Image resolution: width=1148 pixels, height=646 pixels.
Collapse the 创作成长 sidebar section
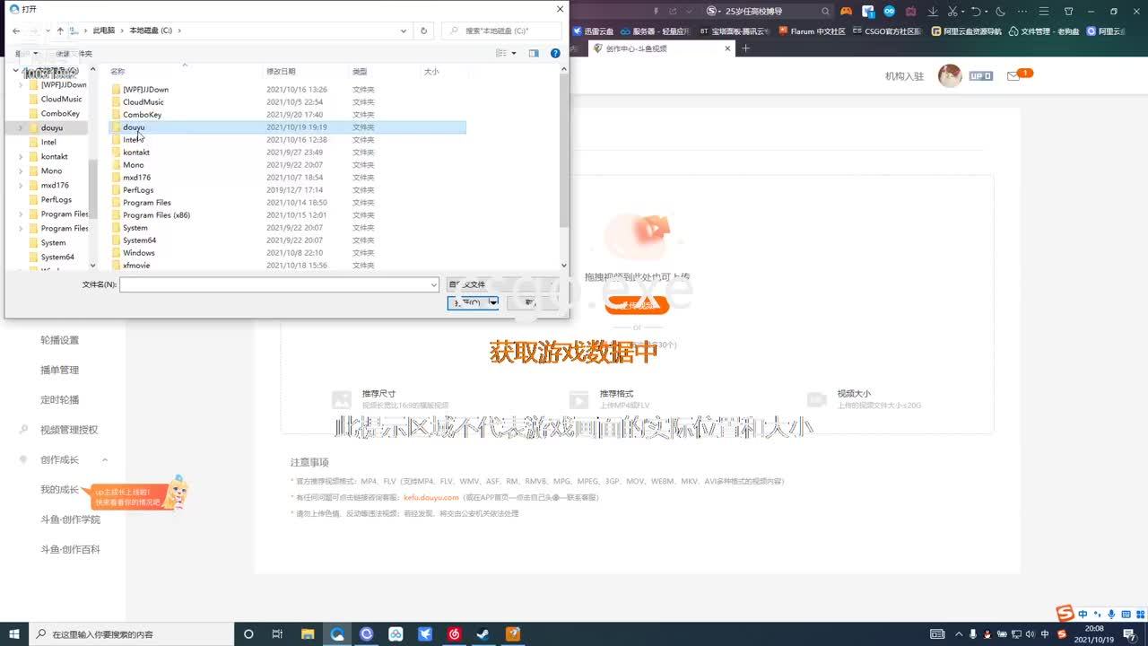pos(104,460)
